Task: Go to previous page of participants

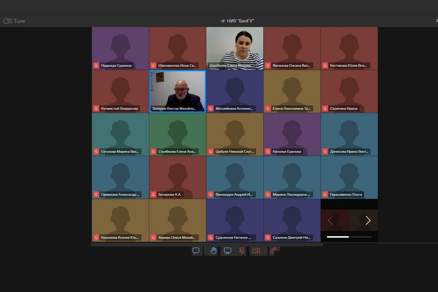Action: point(331,221)
